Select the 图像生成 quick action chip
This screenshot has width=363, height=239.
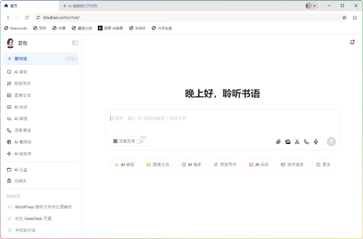click(x=158, y=165)
